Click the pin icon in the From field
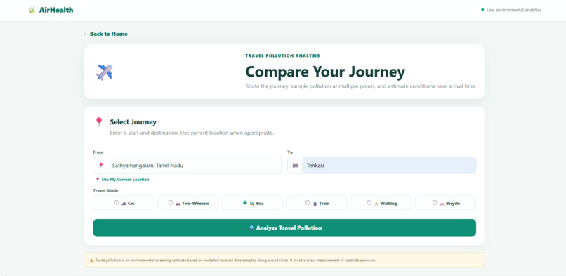 (x=100, y=165)
